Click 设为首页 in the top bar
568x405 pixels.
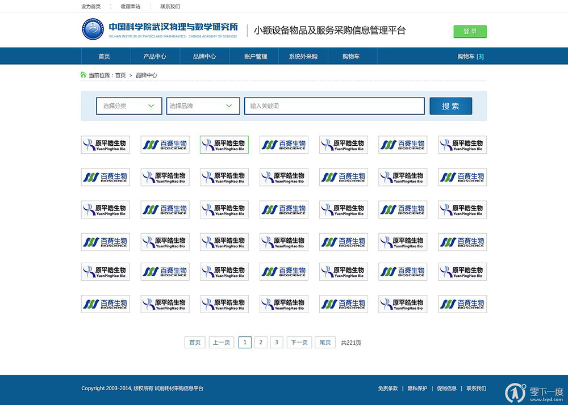point(91,6)
